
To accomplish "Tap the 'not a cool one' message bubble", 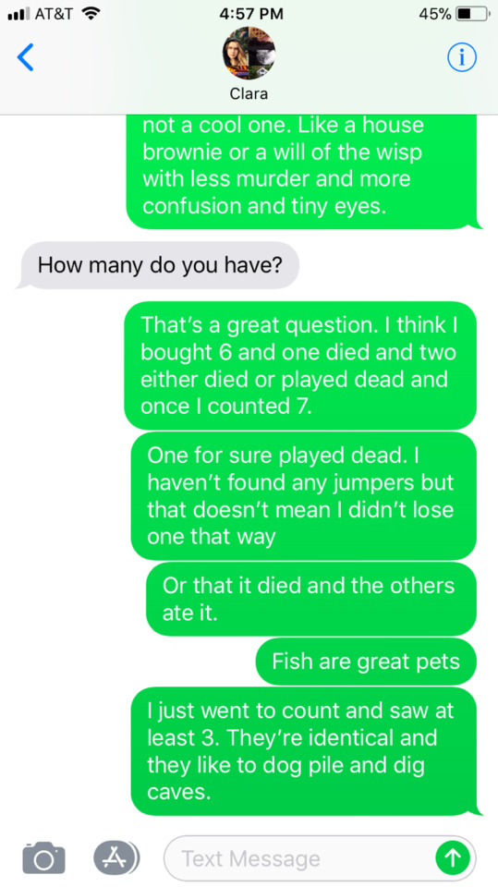I will [301, 172].
